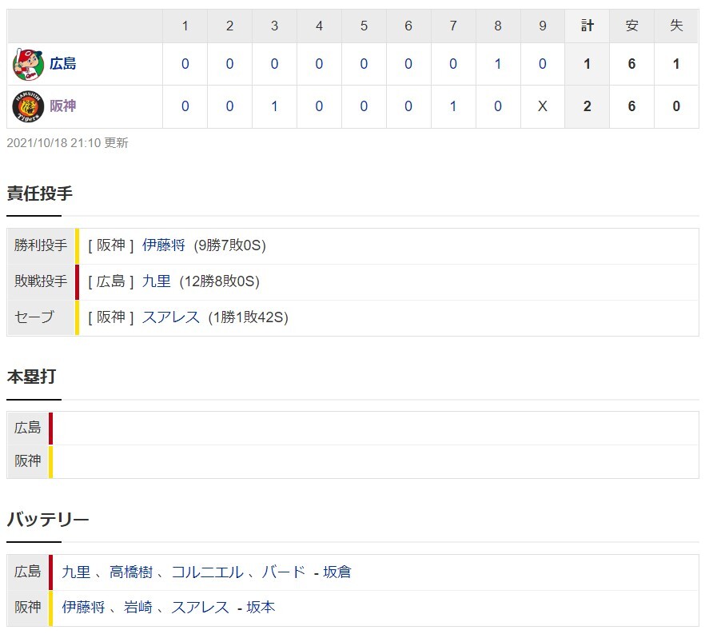Open the 広島 team link in scoreboard
The image size is (705, 634).
pos(63,64)
